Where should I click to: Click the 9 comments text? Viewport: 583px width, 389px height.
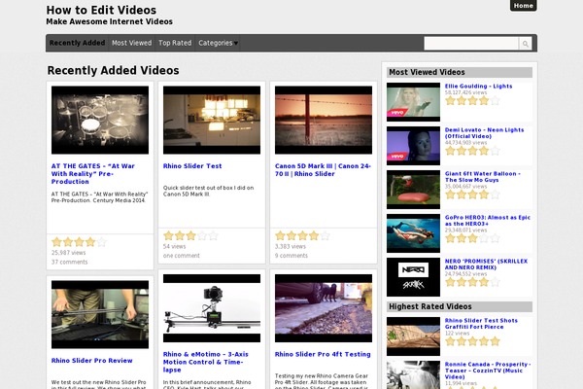(291, 256)
